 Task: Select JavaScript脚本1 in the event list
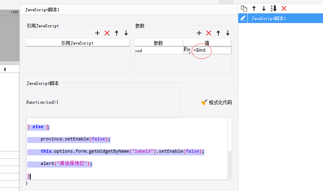[x=285, y=18]
